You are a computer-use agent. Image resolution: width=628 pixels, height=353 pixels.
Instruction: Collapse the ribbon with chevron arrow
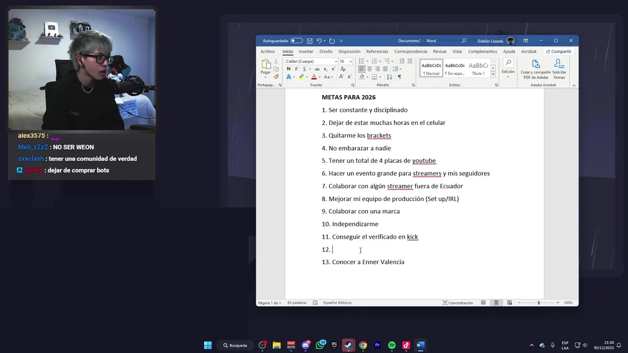[x=575, y=85]
